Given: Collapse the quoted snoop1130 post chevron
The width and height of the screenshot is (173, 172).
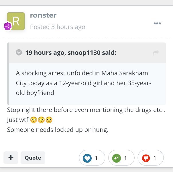Looking at the screenshot, I should [x=19, y=52].
